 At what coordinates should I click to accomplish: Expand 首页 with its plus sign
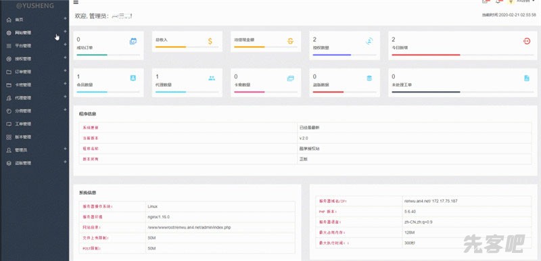tap(65, 18)
